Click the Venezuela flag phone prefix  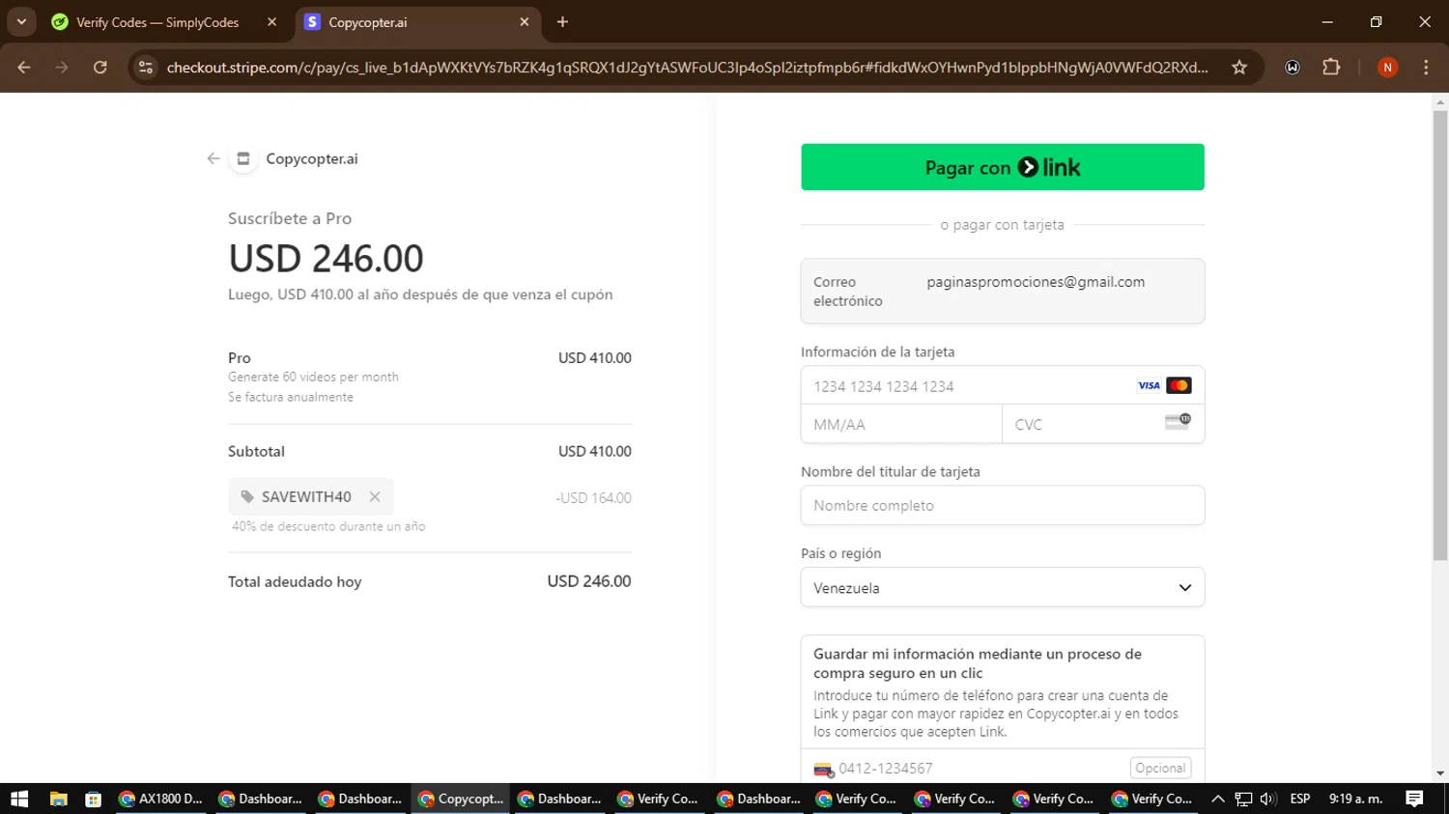coord(823,769)
